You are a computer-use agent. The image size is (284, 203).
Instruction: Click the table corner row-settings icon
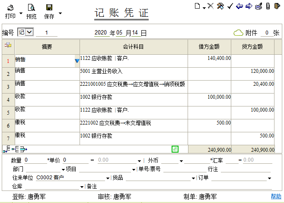tap(8, 45)
